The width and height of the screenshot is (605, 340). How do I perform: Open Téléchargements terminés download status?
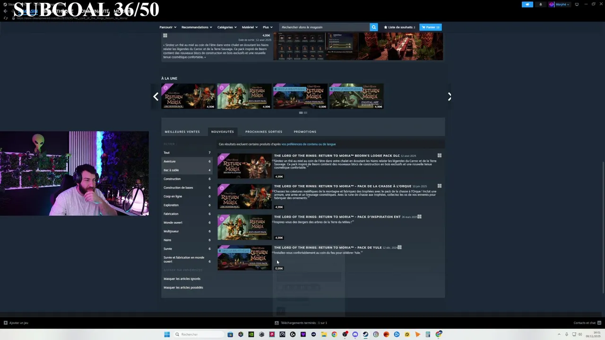click(301, 323)
